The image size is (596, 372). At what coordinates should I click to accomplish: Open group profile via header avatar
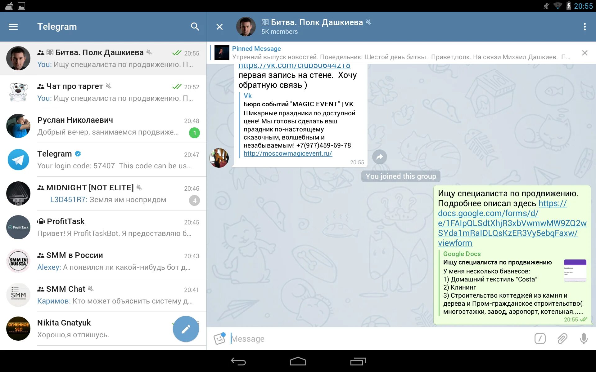click(x=246, y=27)
